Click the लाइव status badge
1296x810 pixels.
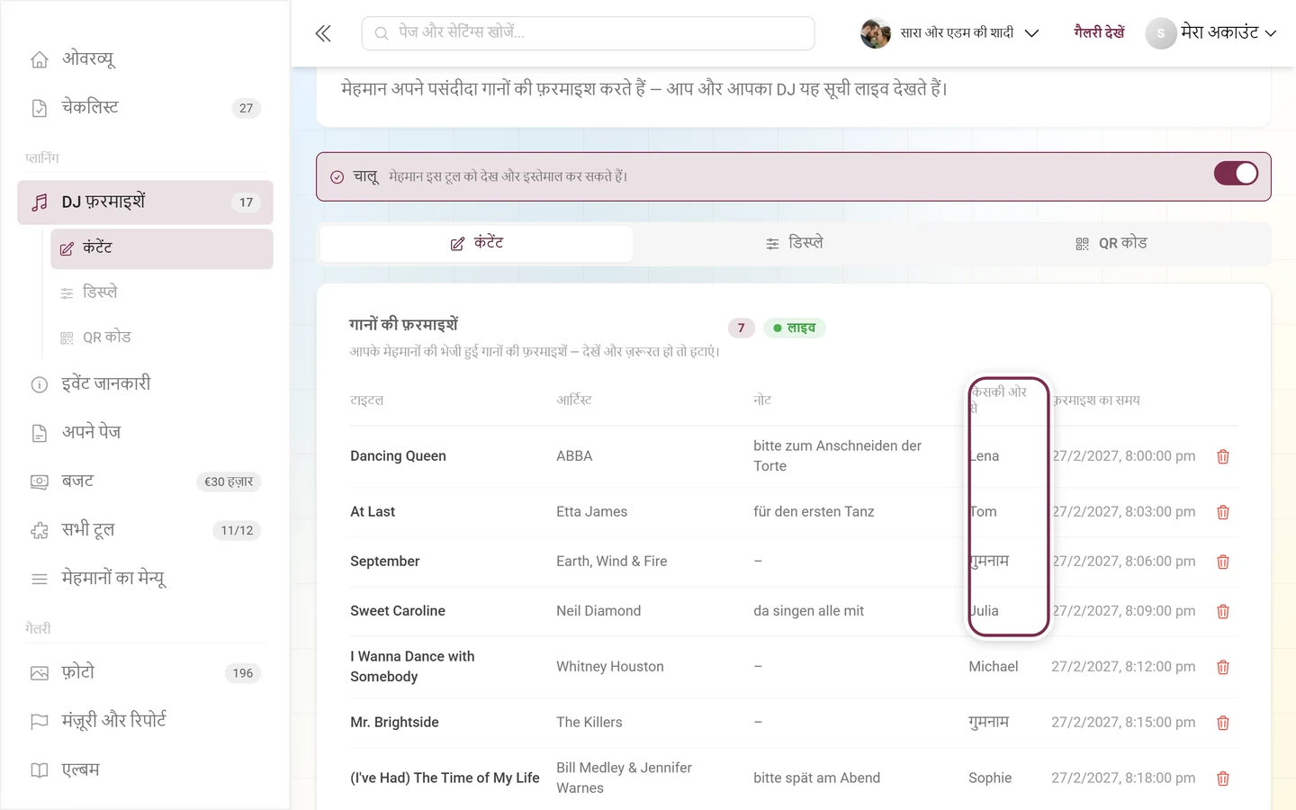[x=795, y=328]
